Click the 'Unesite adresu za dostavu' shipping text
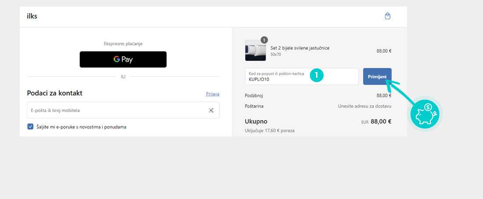 tap(364, 106)
